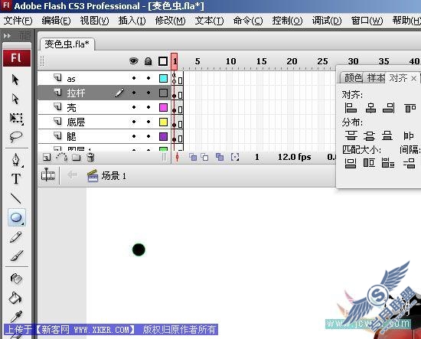Toggle Onion Skin mode
This screenshot has height=339, width=421.
[192, 157]
